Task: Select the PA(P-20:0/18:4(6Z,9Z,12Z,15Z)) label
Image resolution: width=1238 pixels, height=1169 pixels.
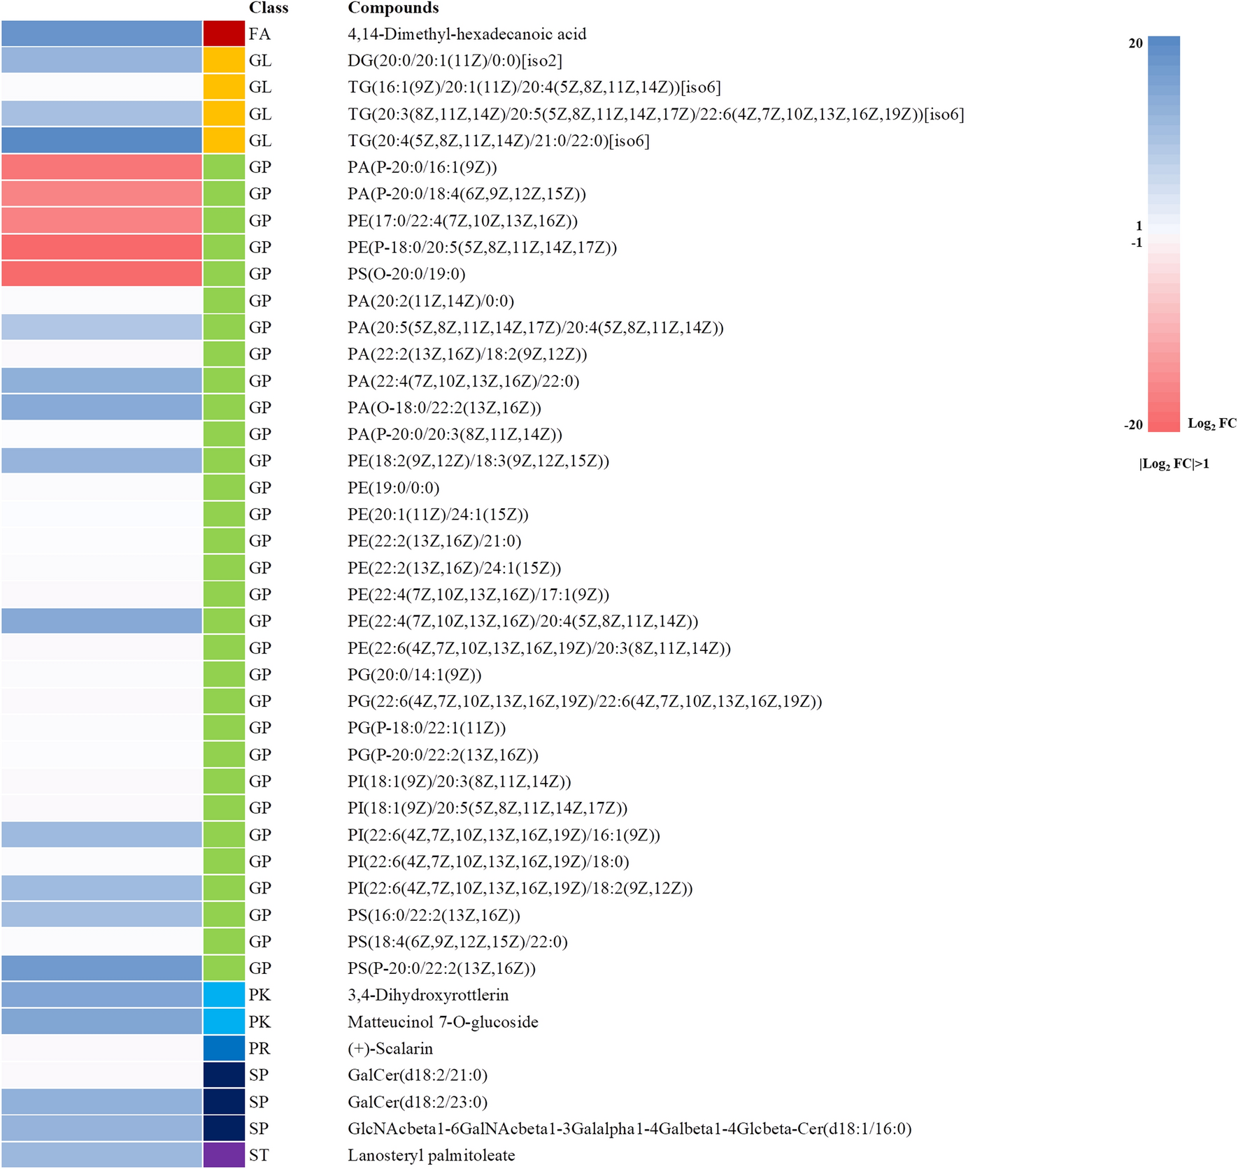Action: (467, 194)
